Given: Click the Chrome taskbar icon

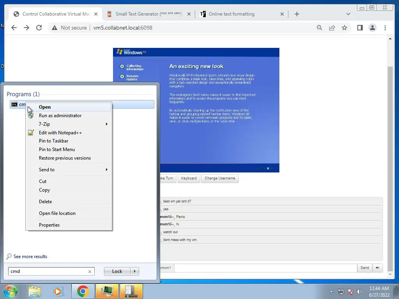Looking at the screenshot, I should pyautogui.click(x=83, y=291).
